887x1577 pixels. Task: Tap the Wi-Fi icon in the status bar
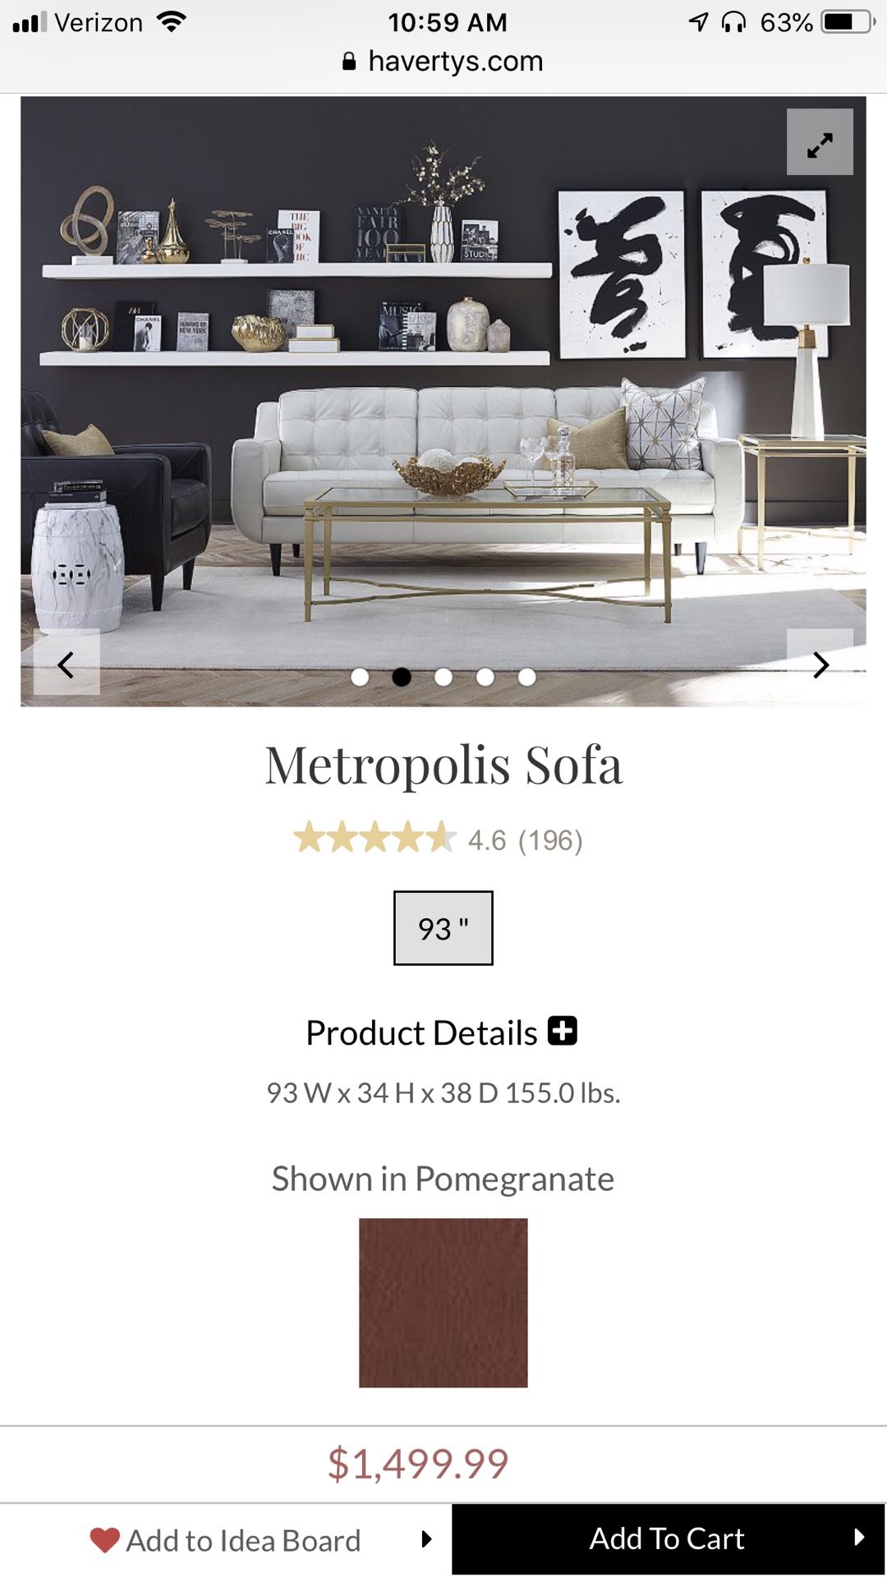pos(172,21)
